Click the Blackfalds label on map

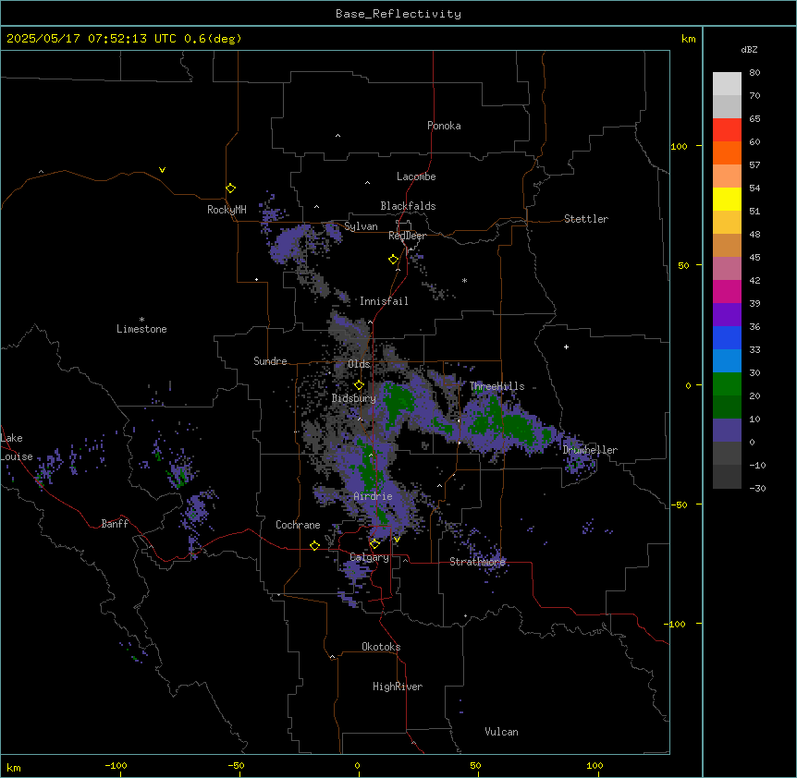tap(408, 206)
